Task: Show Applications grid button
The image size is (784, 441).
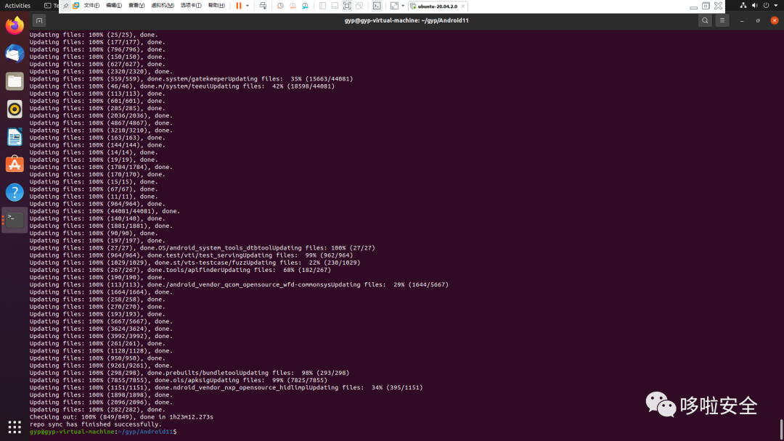Action: click(15, 427)
